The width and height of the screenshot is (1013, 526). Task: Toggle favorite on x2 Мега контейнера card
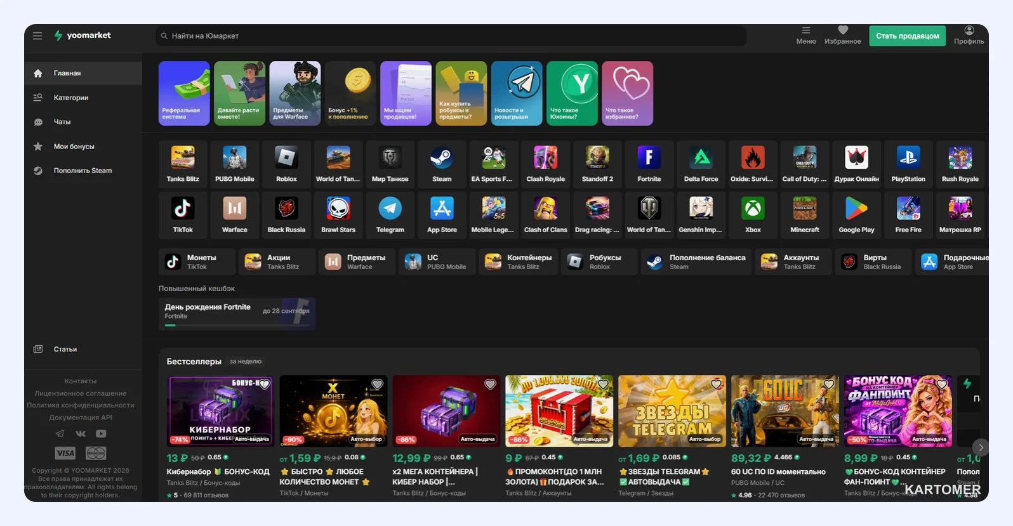[491, 385]
